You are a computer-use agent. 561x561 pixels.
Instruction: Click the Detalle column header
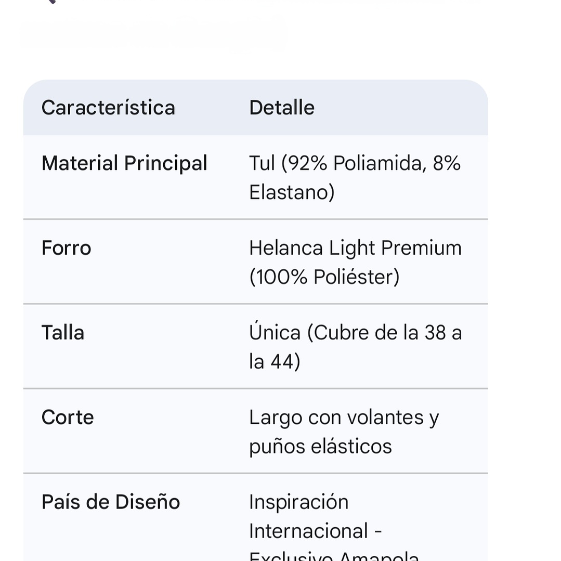(x=282, y=108)
